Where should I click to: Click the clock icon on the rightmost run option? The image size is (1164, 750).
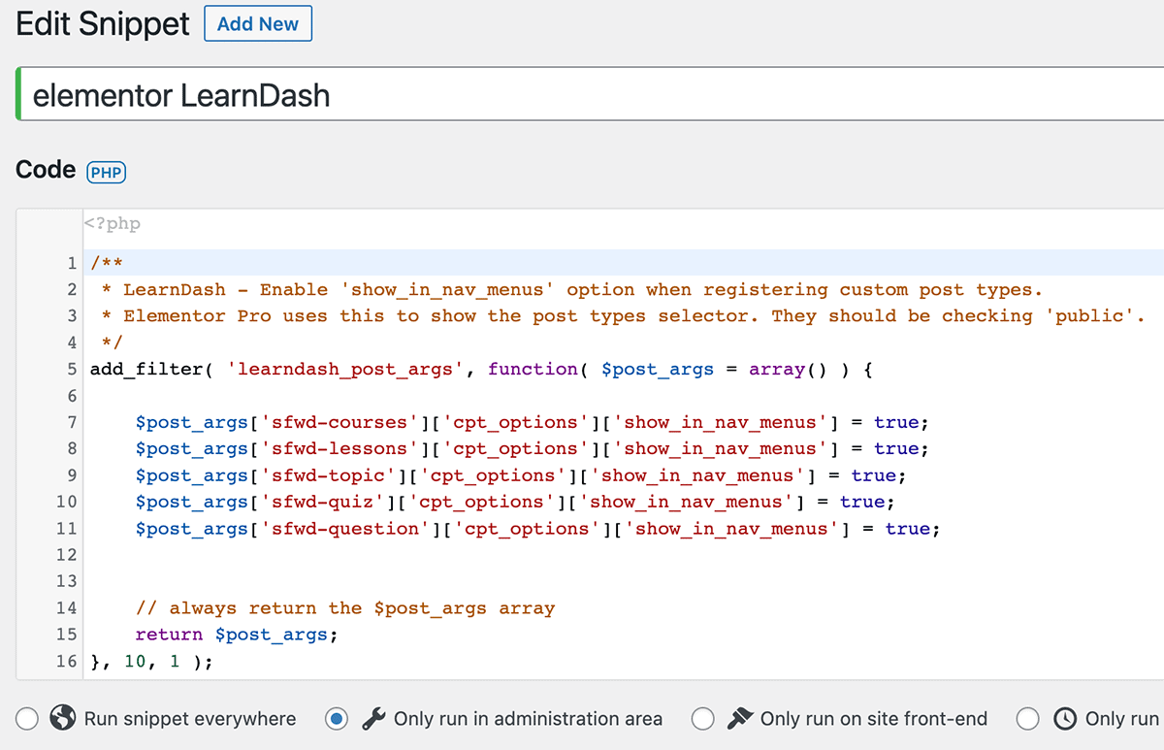[x=1063, y=719]
